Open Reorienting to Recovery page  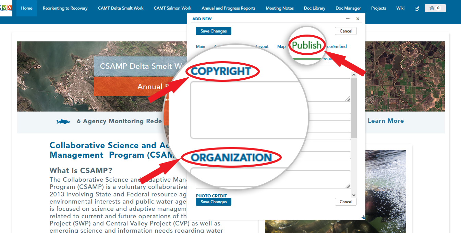(65, 8)
